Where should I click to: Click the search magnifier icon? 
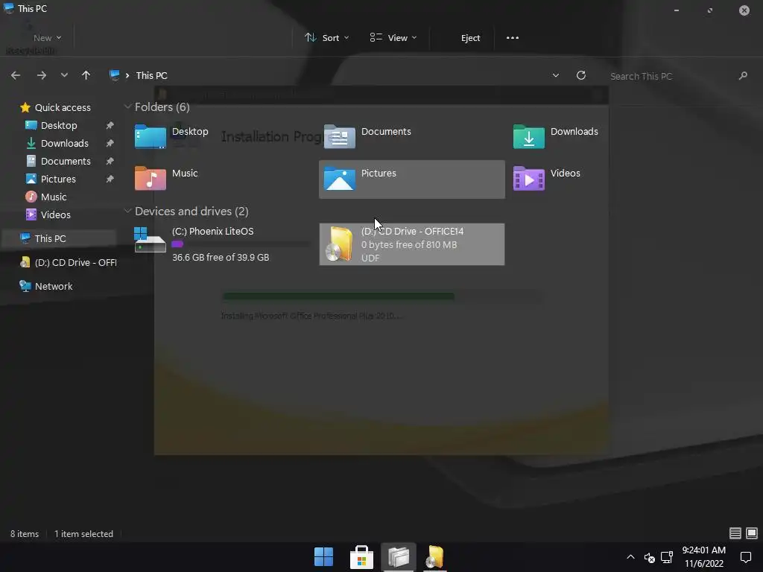pos(743,75)
